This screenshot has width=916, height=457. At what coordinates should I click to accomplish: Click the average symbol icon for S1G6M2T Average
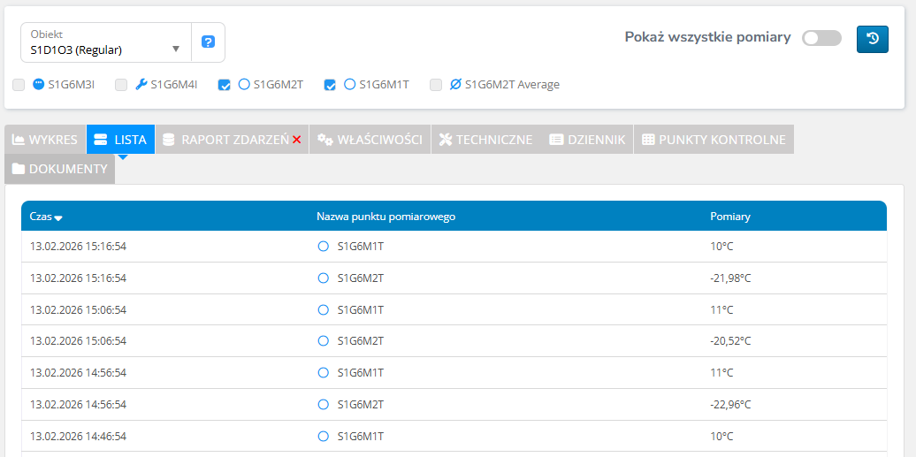[455, 85]
